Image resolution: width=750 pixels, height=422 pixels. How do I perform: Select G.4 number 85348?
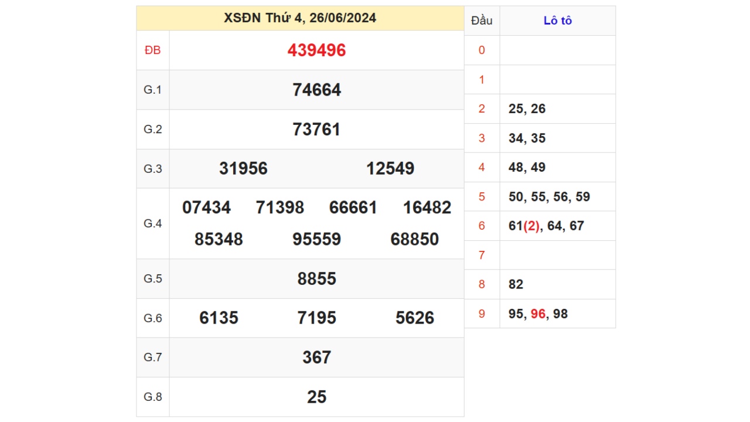tap(219, 239)
